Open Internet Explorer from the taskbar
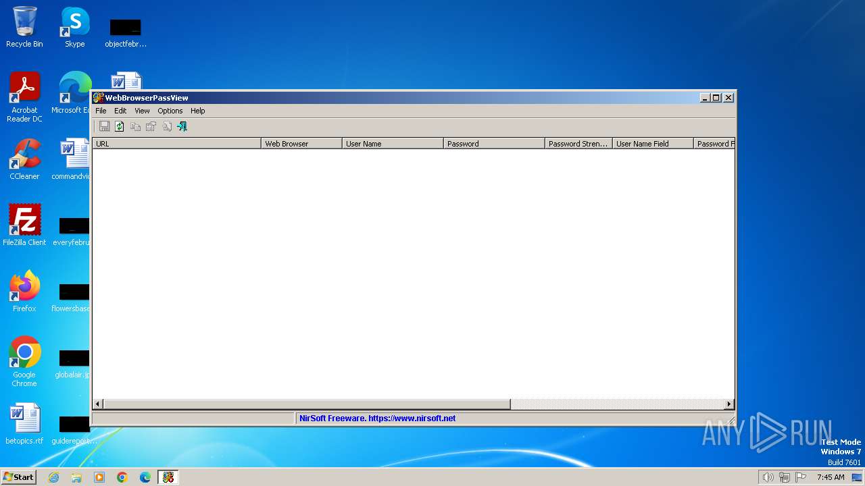Viewport: 865px width, 486px height. pos(54,477)
